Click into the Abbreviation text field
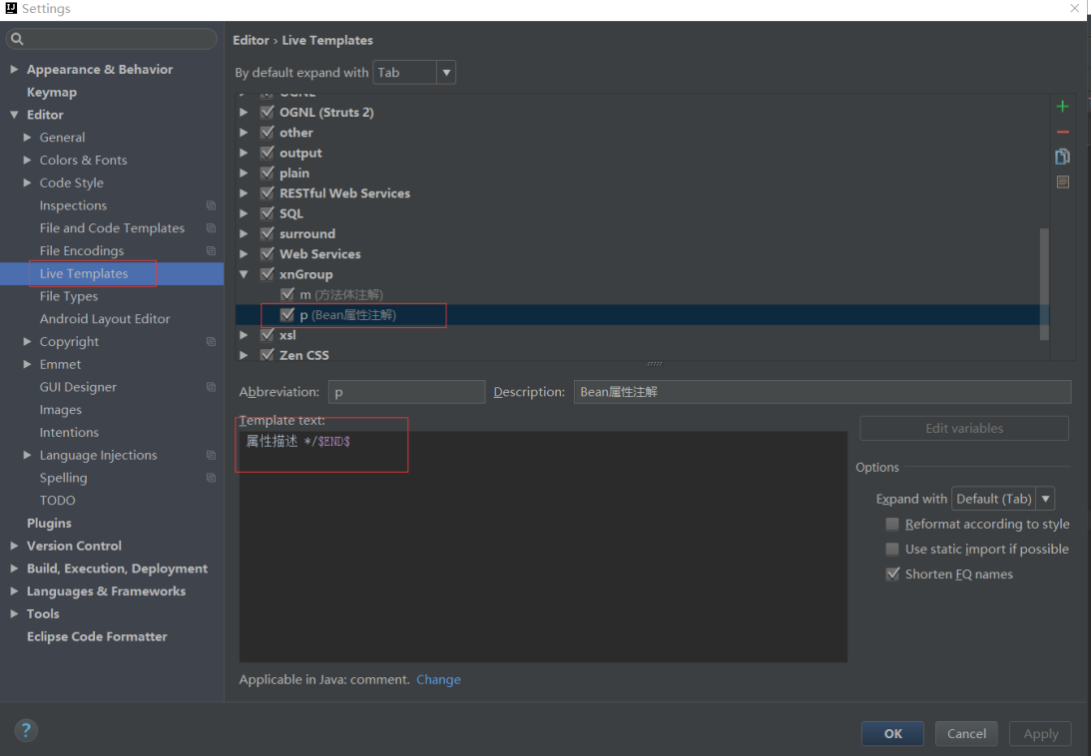The height and width of the screenshot is (756, 1091). [x=406, y=392]
